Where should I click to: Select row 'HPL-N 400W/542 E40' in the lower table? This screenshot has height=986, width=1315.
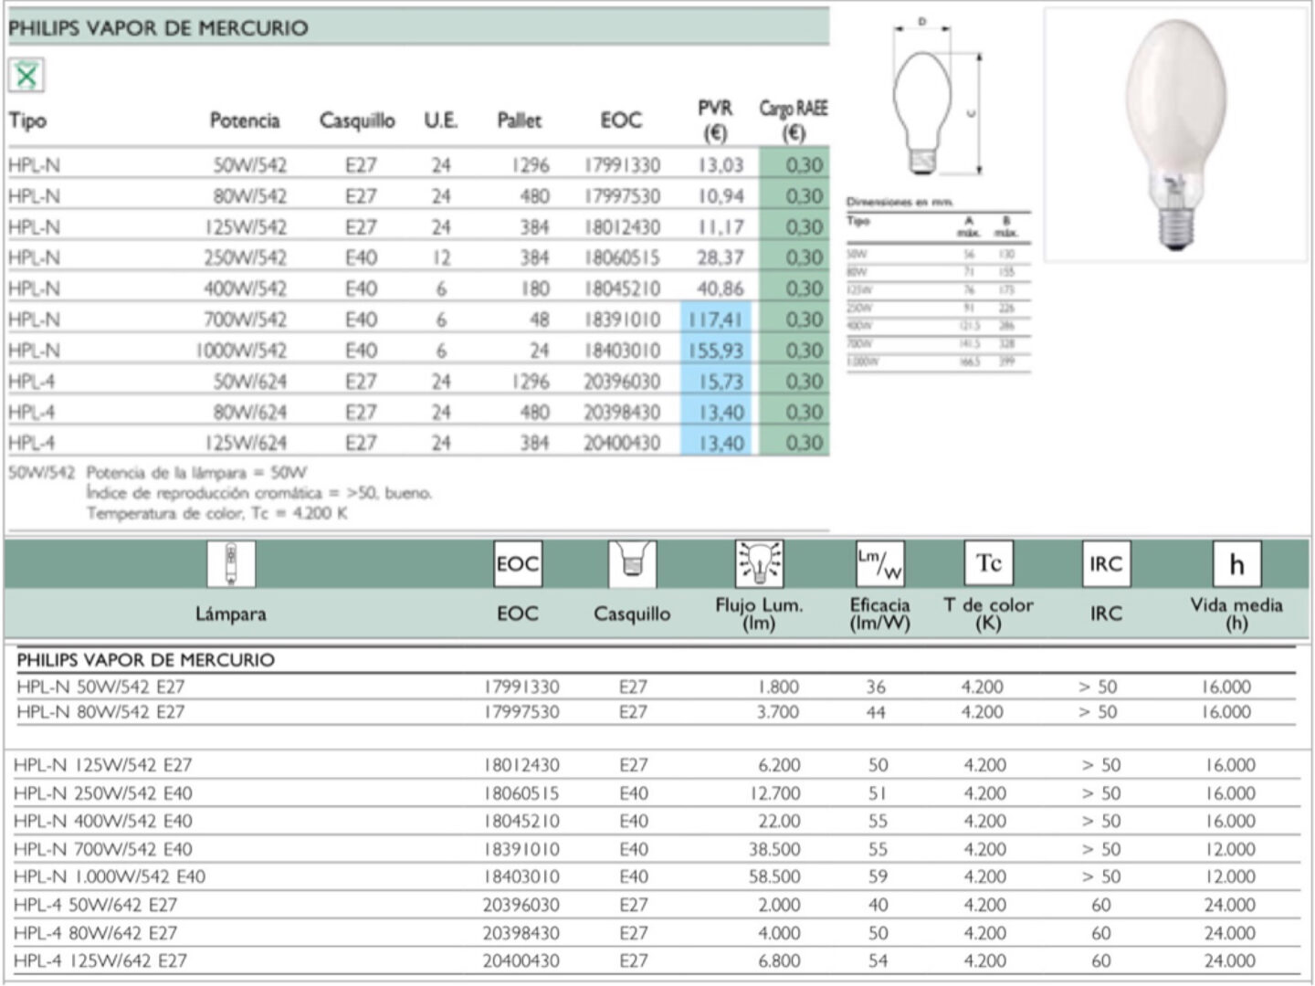656,821
